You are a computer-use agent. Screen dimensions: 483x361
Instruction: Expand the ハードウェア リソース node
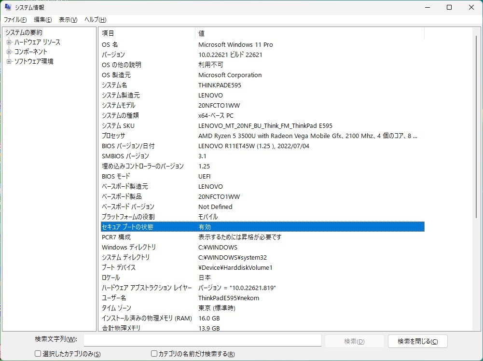[x=9, y=42]
